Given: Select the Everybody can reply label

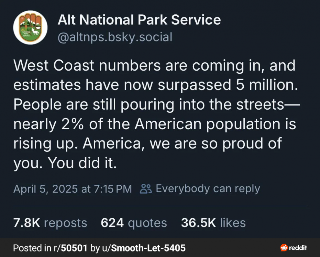Looking at the screenshot, I should pos(208,188).
